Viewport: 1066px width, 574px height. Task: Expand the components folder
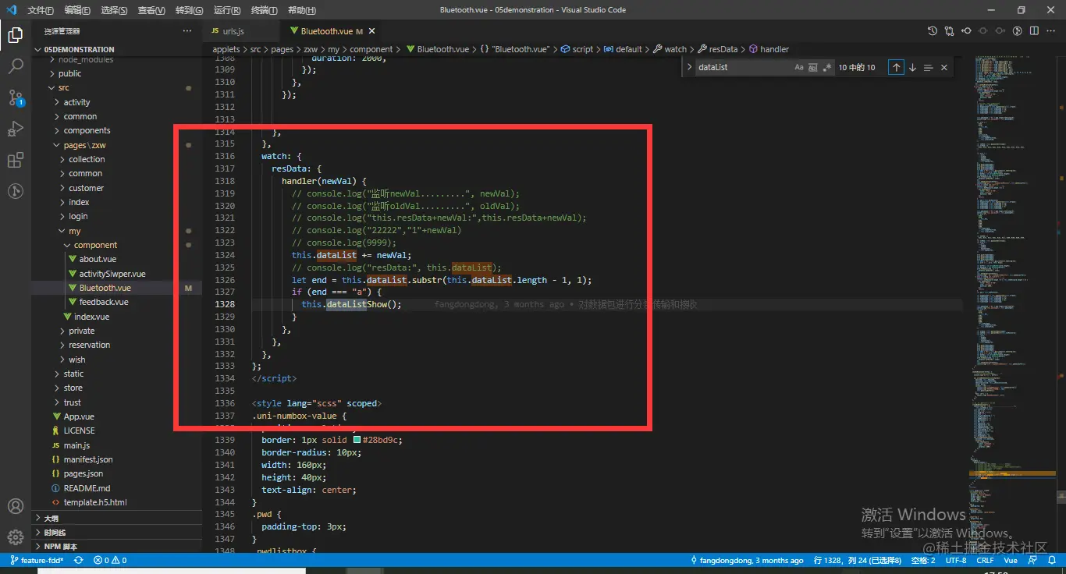[x=117, y=130]
